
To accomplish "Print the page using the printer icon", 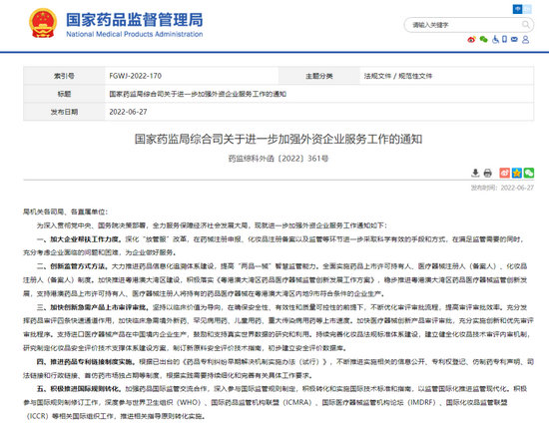I will click(x=488, y=173).
